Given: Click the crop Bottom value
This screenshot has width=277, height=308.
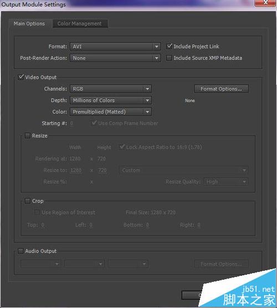Looking at the screenshot, I should pyautogui.click(x=147, y=225).
